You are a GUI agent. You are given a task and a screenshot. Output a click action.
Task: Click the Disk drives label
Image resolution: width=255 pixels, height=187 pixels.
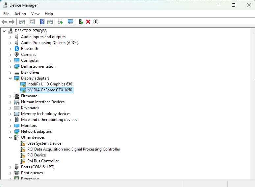(30, 72)
